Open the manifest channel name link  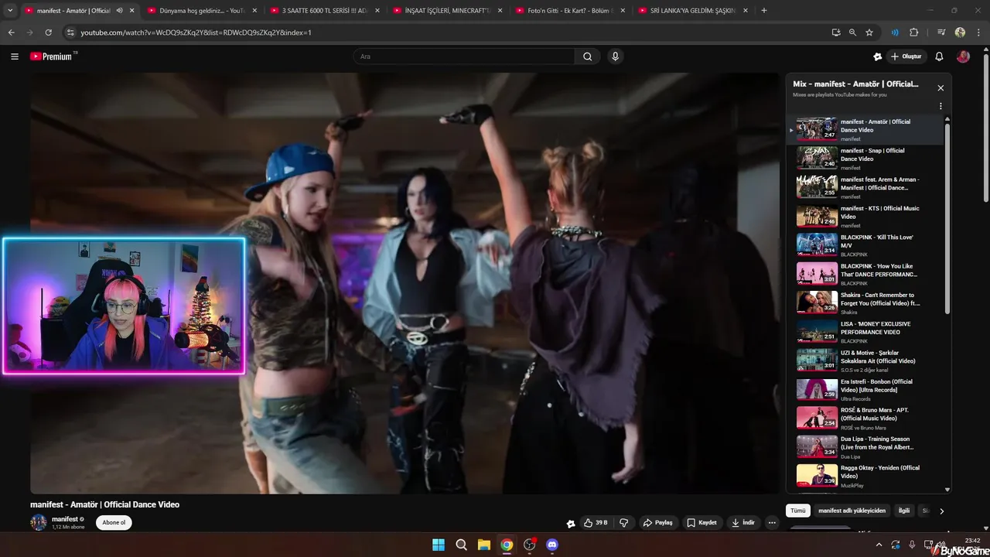click(65, 519)
